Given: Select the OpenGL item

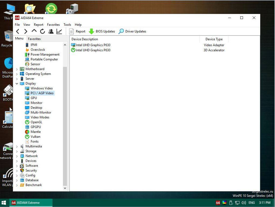Looking at the screenshot, I should (36, 122).
